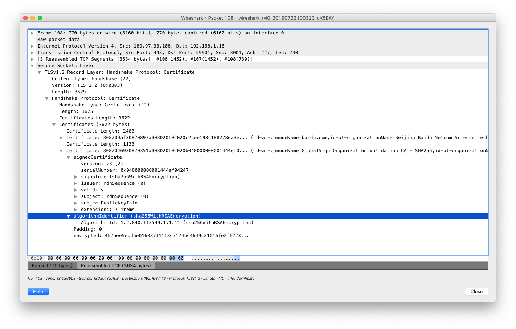
Task: Click the Help button
Action: 38,291
